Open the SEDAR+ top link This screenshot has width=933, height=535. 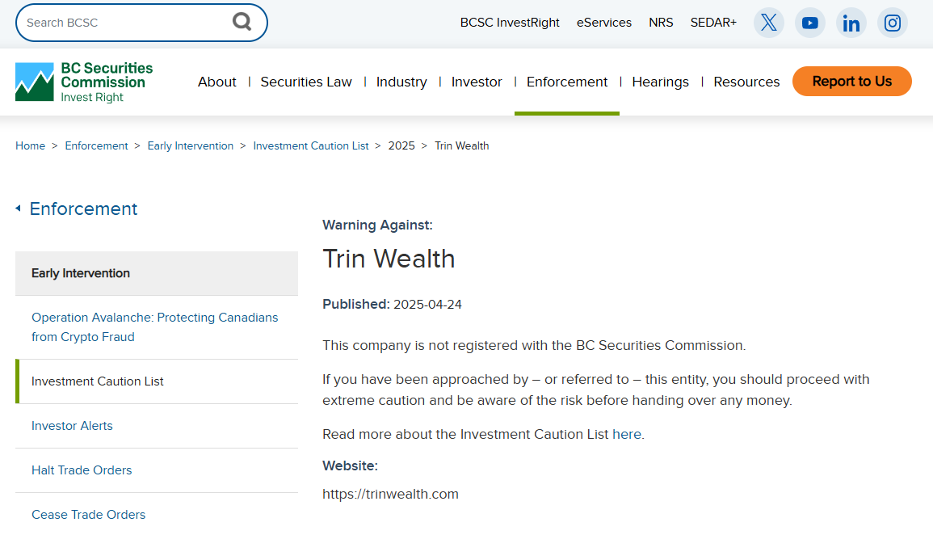(x=713, y=23)
